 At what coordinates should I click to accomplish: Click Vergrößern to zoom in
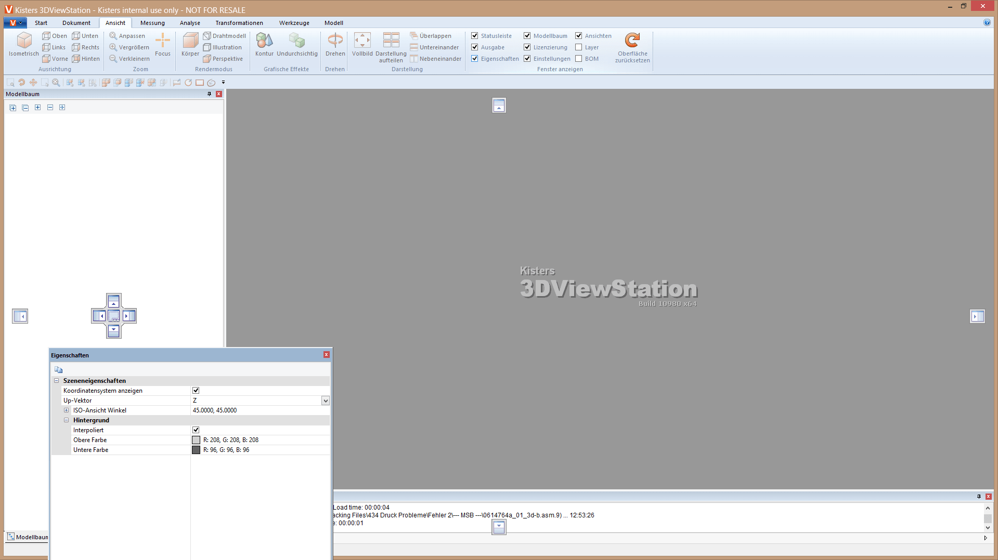pyautogui.click(x=129, y=47)
